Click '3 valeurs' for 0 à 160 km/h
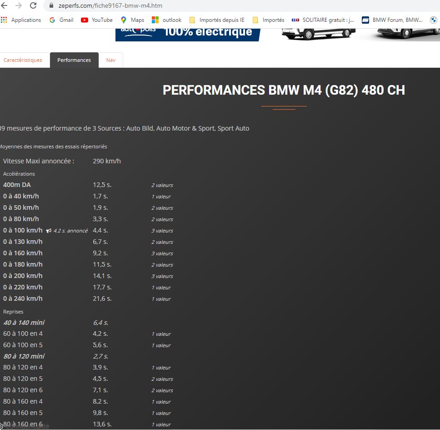The width and height of the screenshot is (440, 430). coord(162,253)
